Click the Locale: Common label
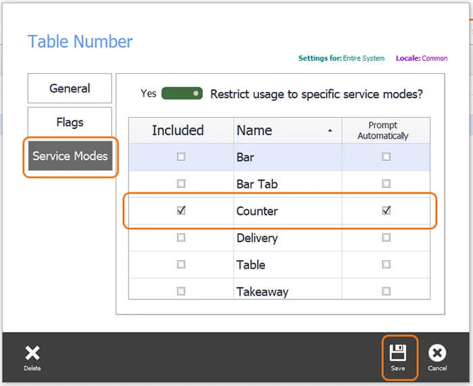The height and width of the screenshot is (386, 473). pos(422,58)
